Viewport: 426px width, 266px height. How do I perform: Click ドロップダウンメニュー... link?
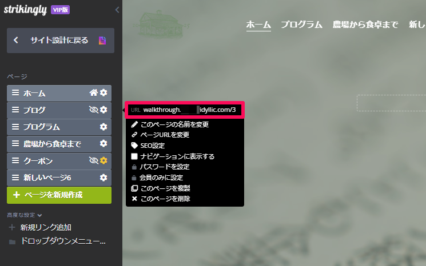tap(63, 241)
